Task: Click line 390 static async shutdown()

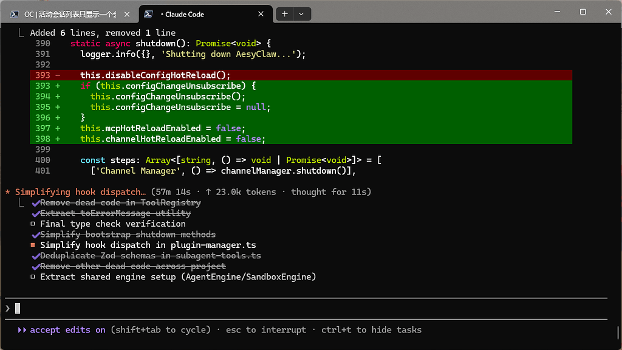Action: tap(171, 43)
